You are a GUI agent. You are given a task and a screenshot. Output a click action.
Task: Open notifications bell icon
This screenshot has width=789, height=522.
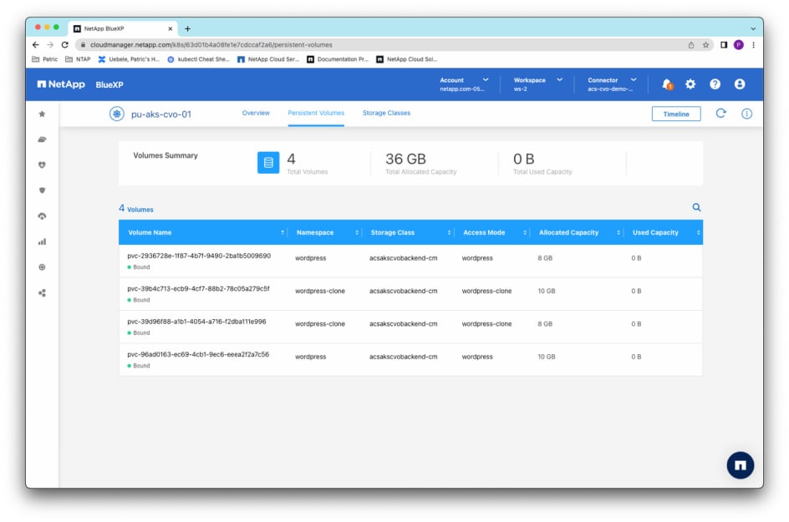(667, 84)
